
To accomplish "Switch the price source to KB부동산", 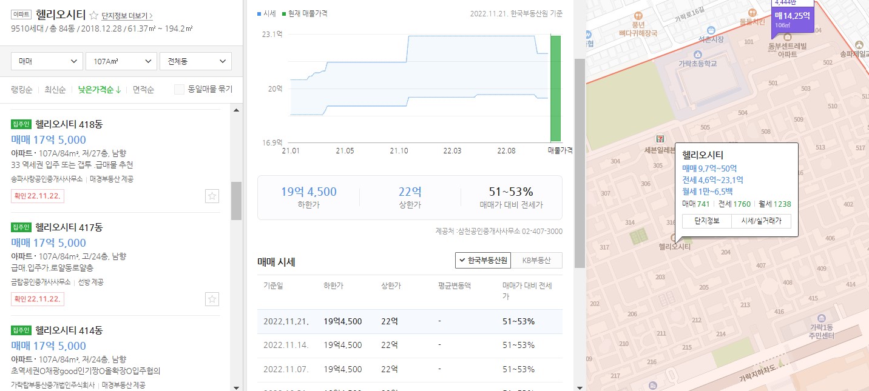I will [x=536, y=260].
